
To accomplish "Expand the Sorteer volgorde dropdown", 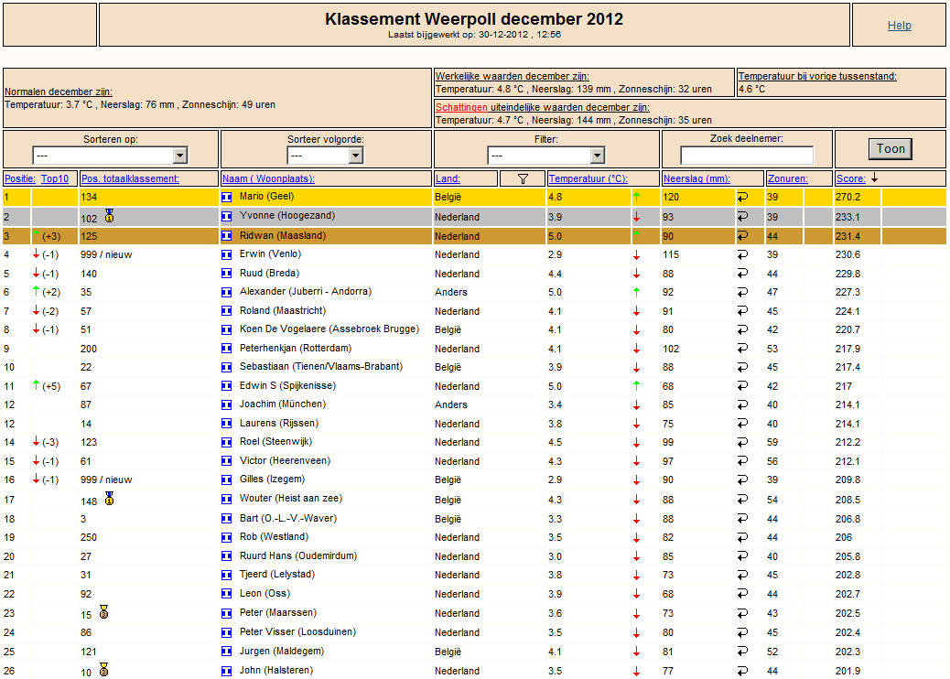I will (325, 156).
